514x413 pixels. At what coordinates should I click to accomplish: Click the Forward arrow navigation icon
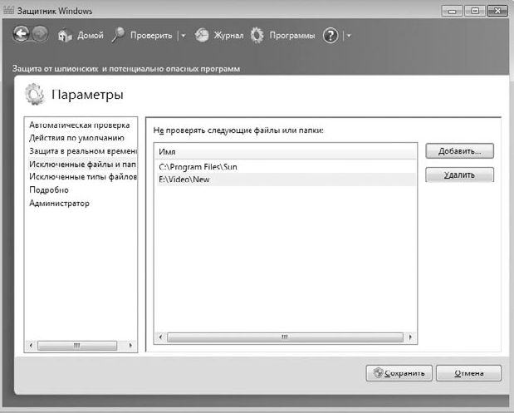[41, 34]
